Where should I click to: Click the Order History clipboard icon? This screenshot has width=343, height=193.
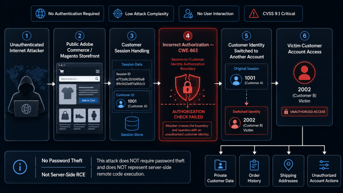[254, 165]
